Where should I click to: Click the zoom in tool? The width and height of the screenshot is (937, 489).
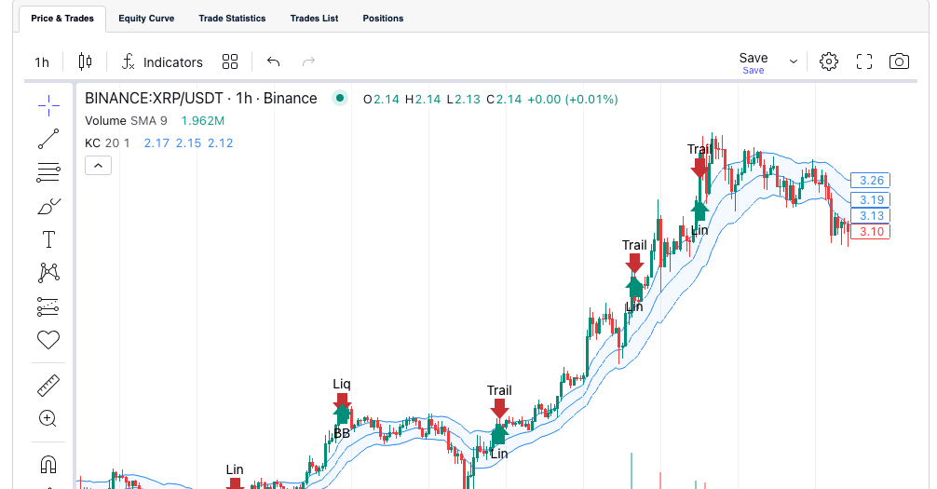[48, 418]
